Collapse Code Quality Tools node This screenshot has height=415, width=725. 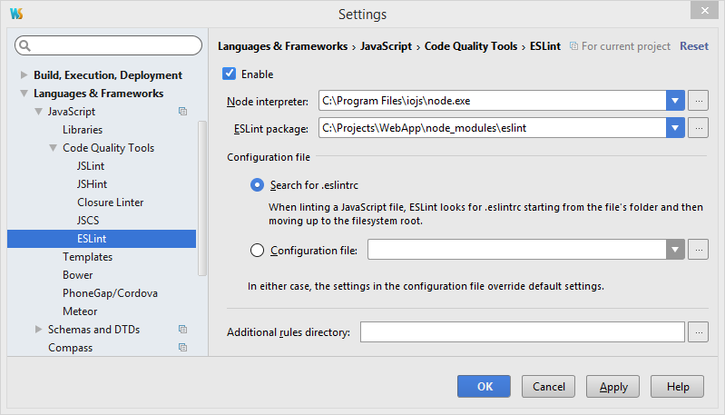pos(54,148)
